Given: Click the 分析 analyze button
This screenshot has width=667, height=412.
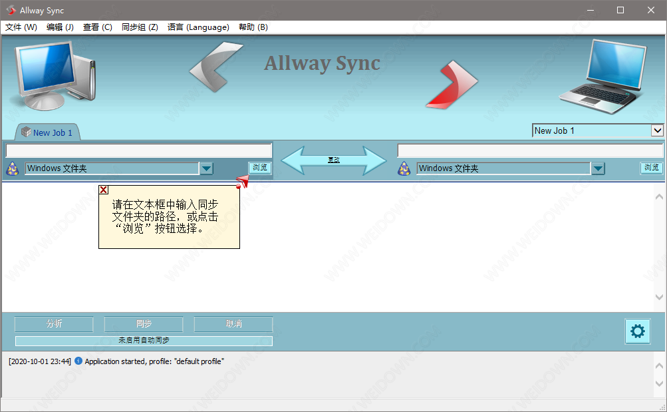Looking at the screenshot, I should tap(54, 324).
